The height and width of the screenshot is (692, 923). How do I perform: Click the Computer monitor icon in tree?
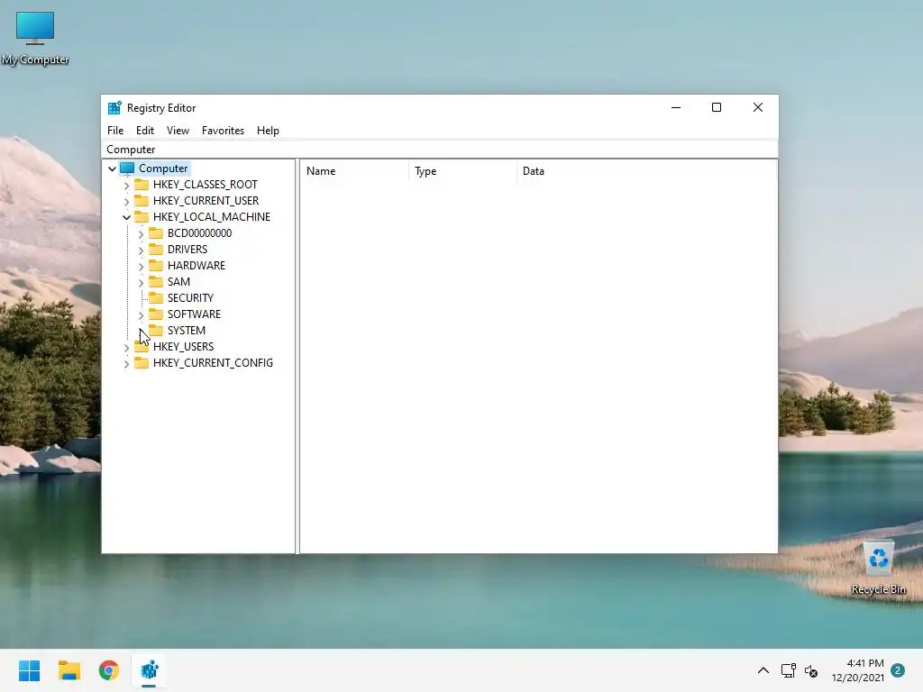tap(127, 168)
